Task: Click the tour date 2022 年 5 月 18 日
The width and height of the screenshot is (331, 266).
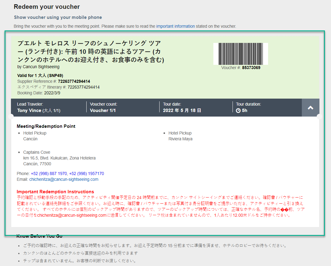Action: pyautogui.click(x=182, y=110)
